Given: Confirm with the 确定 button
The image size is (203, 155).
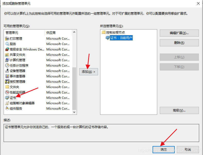Looking at the screenshot, I should tap(164, 150).
